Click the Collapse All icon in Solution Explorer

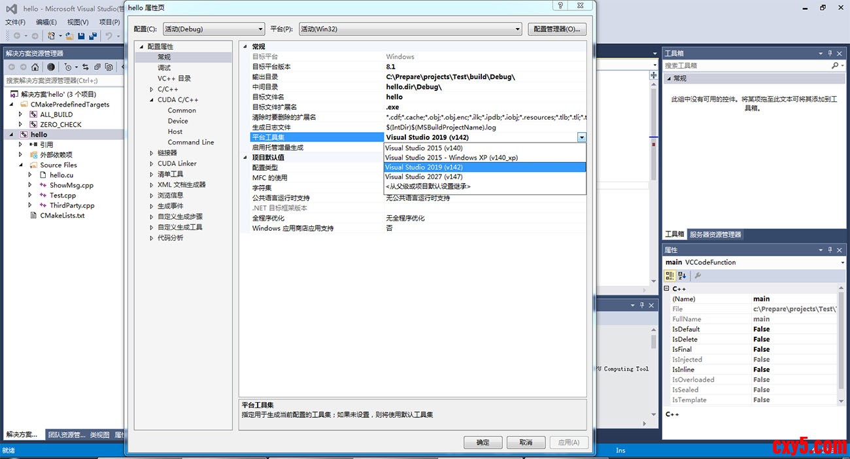(97, 67)
